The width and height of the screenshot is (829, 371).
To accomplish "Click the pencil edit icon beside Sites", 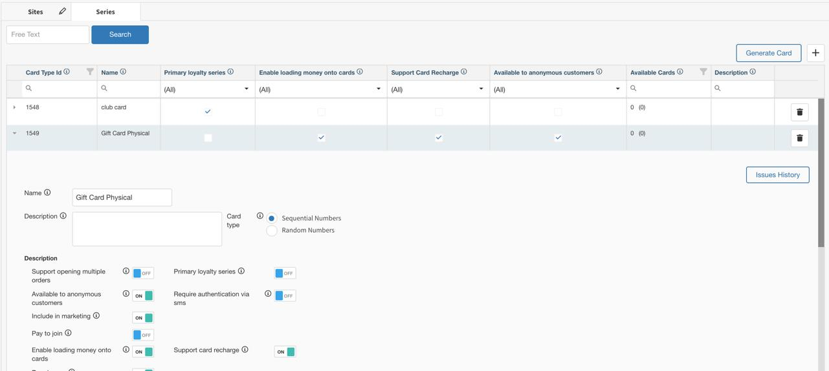I will (62, 11).
